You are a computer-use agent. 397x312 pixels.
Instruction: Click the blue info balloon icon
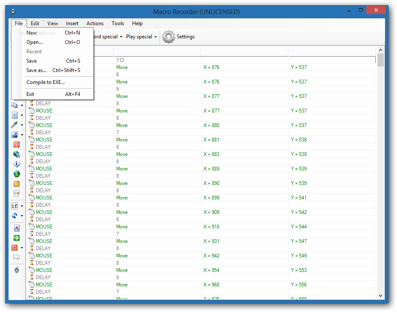tap(17, 164)
